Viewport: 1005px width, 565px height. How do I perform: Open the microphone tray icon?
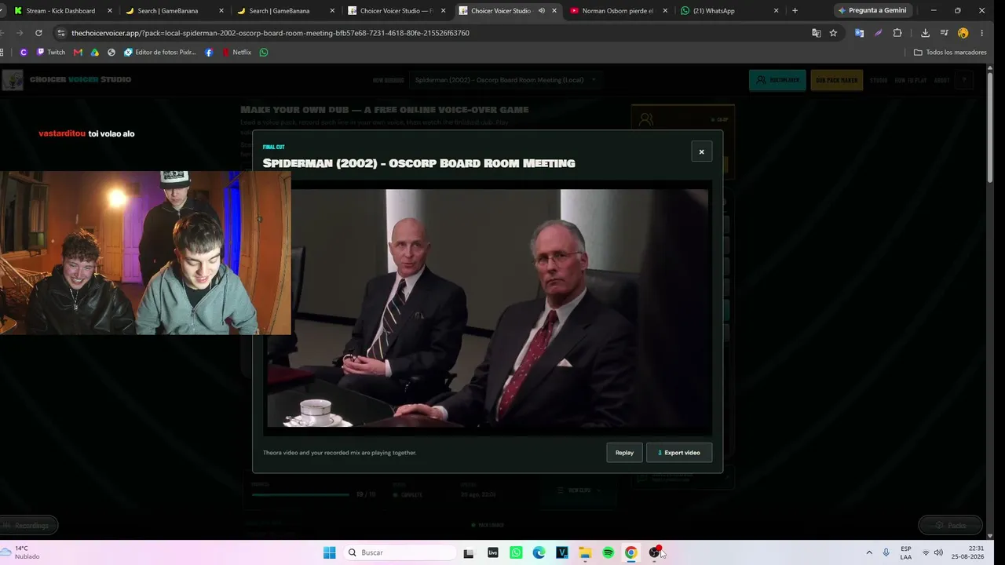click(886, 552)
